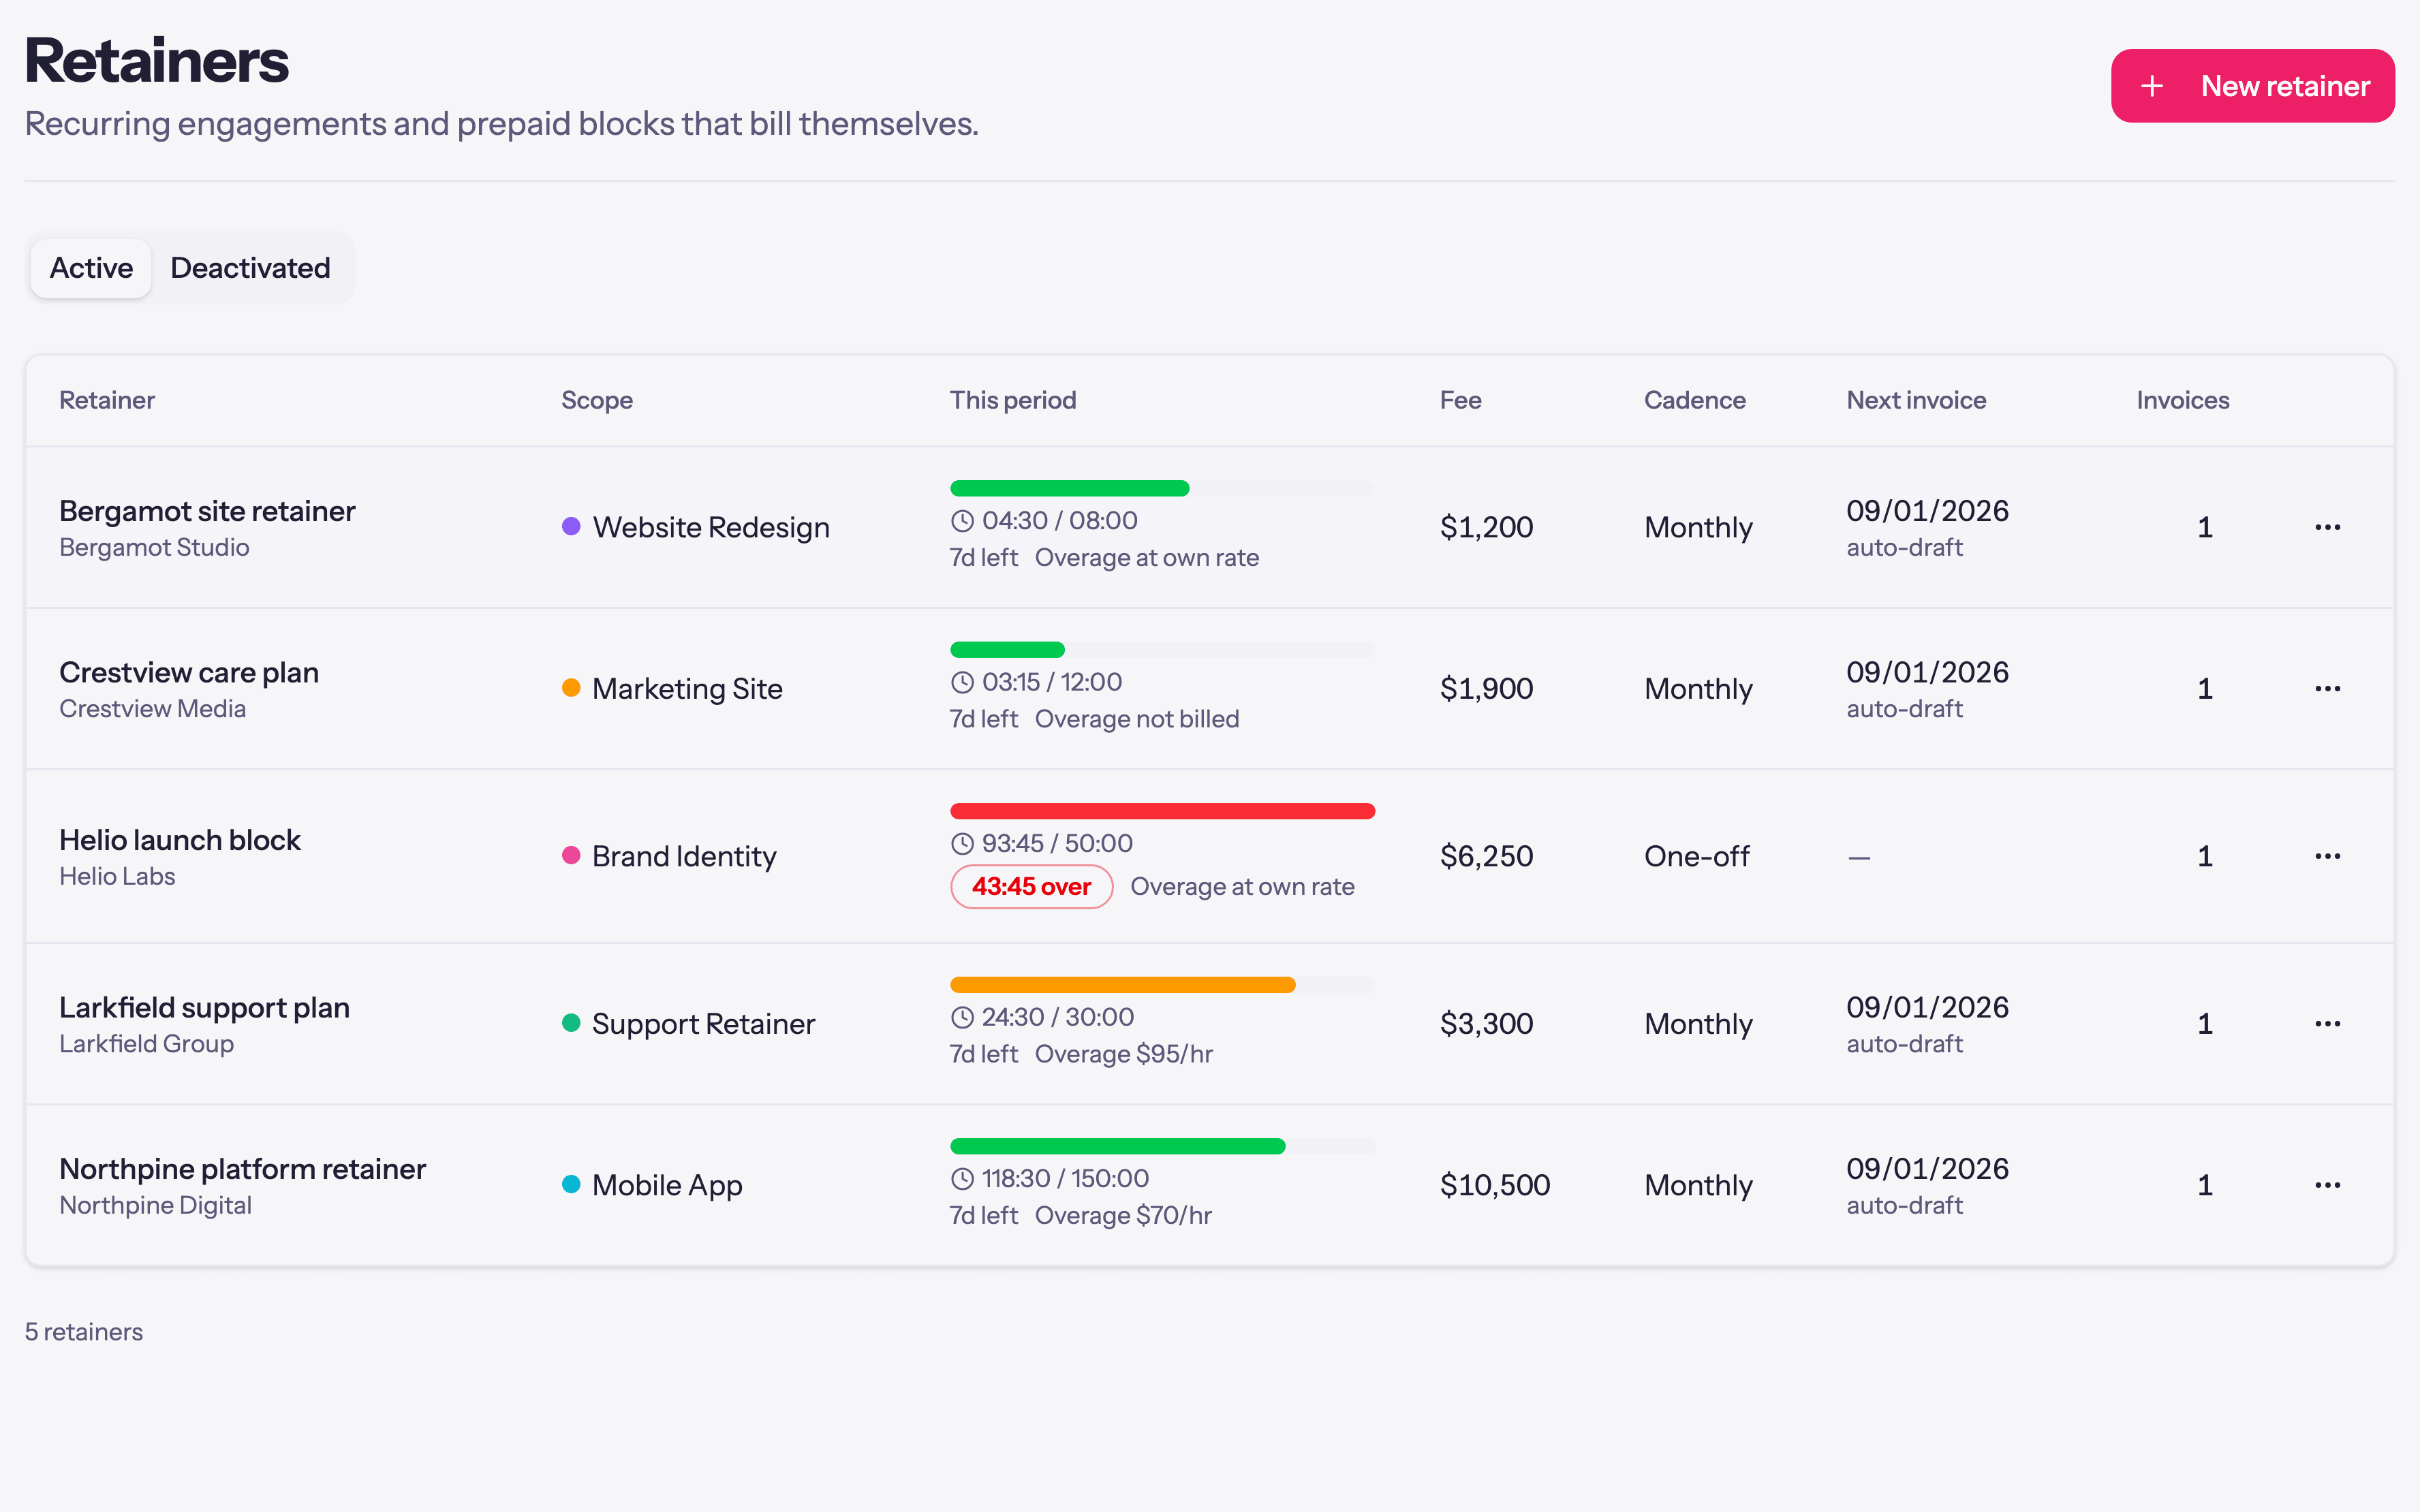
Task: Open the Crestview care plan name
Action: point(189,672)
